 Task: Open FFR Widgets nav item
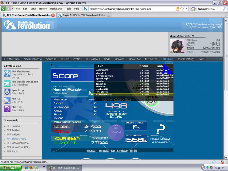(x=93, y=59)
